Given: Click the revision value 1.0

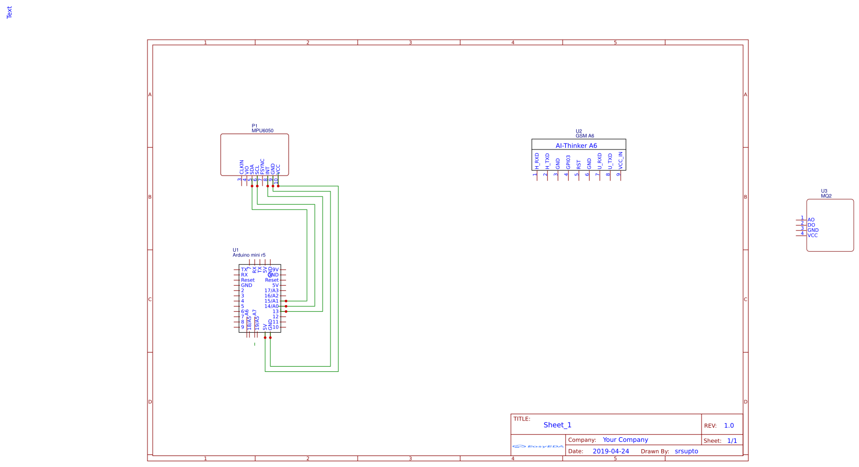Looking at the screenshot, I should click(729, 426).
